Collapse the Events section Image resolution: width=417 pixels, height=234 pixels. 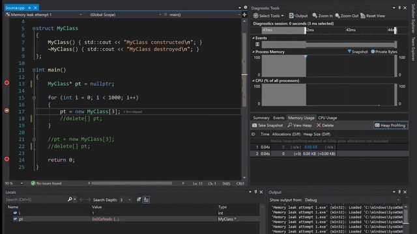(253, 38)
